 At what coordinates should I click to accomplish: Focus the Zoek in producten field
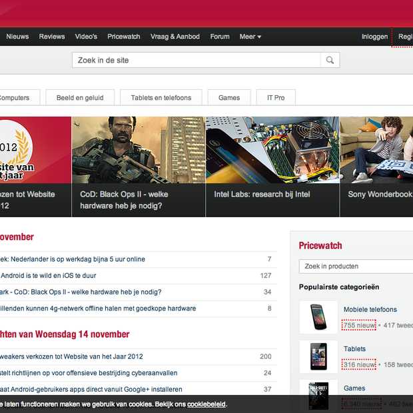pyautogui.click(x=356, y=266)
